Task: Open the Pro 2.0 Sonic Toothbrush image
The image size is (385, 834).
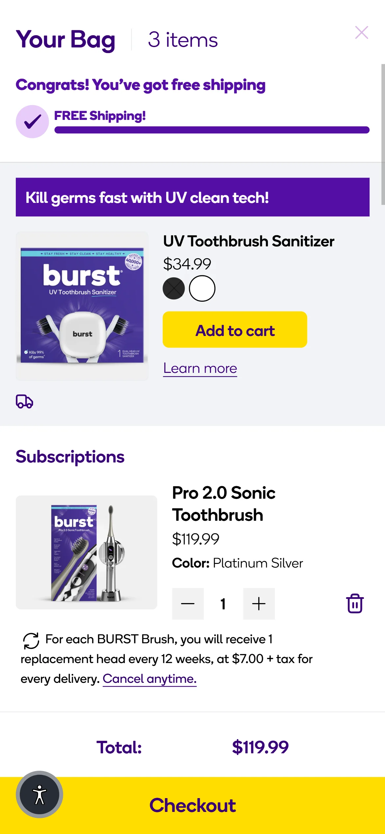Action: tap(86, 552)
